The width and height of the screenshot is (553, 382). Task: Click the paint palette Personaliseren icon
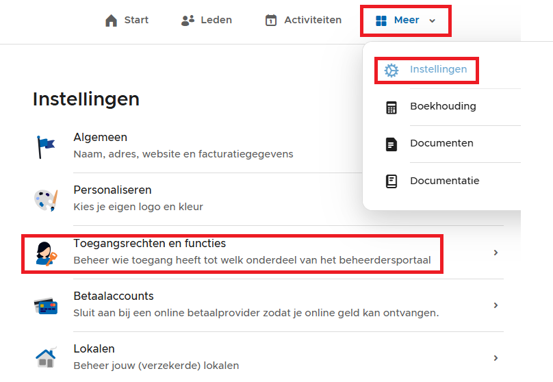coord(46,199)
